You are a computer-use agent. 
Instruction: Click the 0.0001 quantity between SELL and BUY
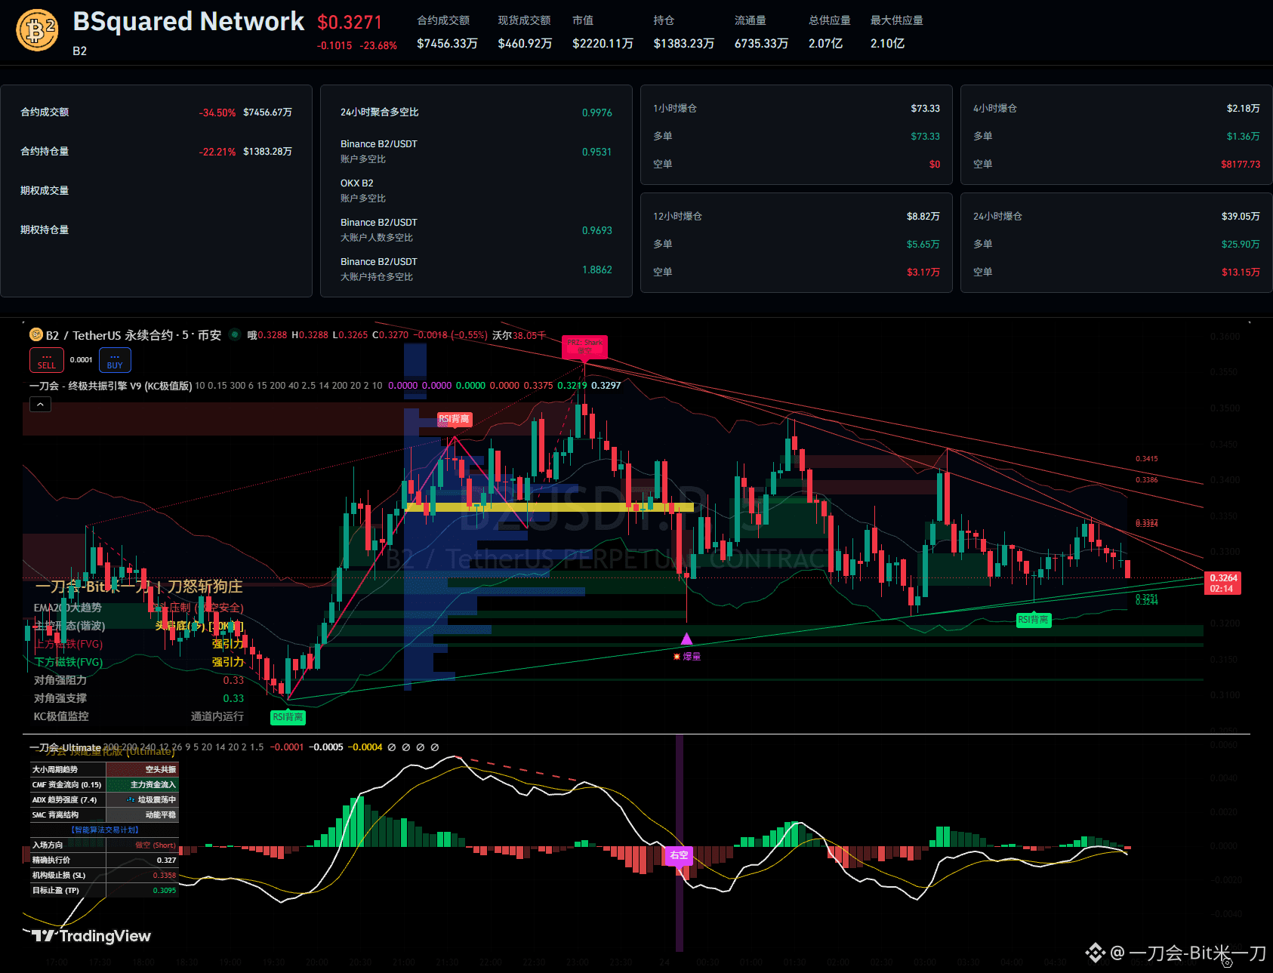click(x=82, y=360)
